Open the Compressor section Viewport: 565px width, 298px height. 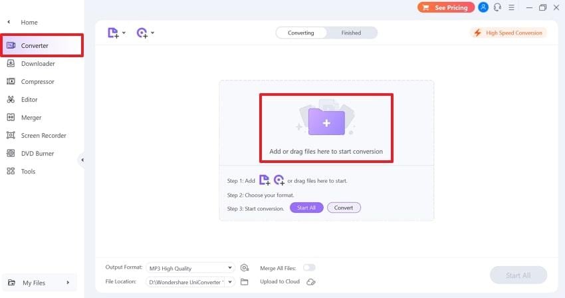click(x=37, y=82)
